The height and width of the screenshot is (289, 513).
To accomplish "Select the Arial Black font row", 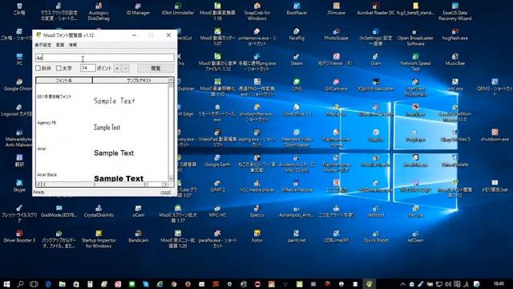I will coord(102,177).
